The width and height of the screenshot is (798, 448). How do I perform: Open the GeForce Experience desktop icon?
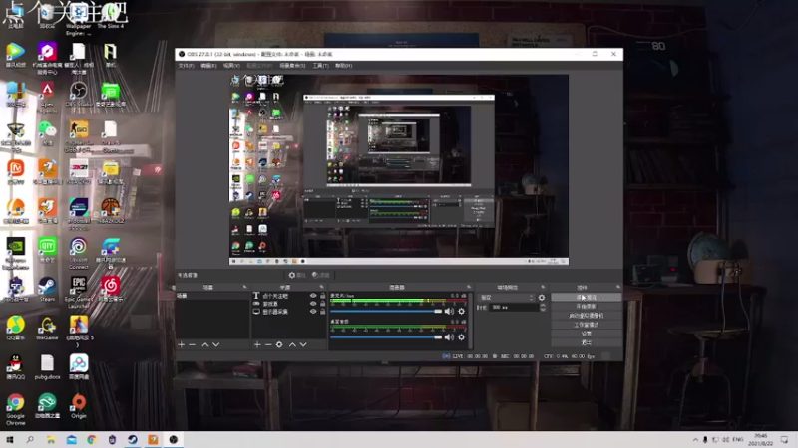(15, 253)
